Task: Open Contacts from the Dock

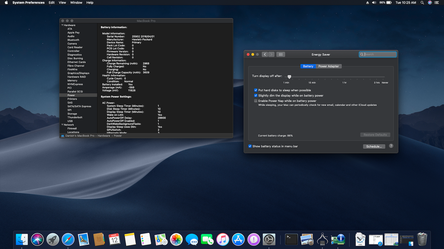Action: (99, 239)
